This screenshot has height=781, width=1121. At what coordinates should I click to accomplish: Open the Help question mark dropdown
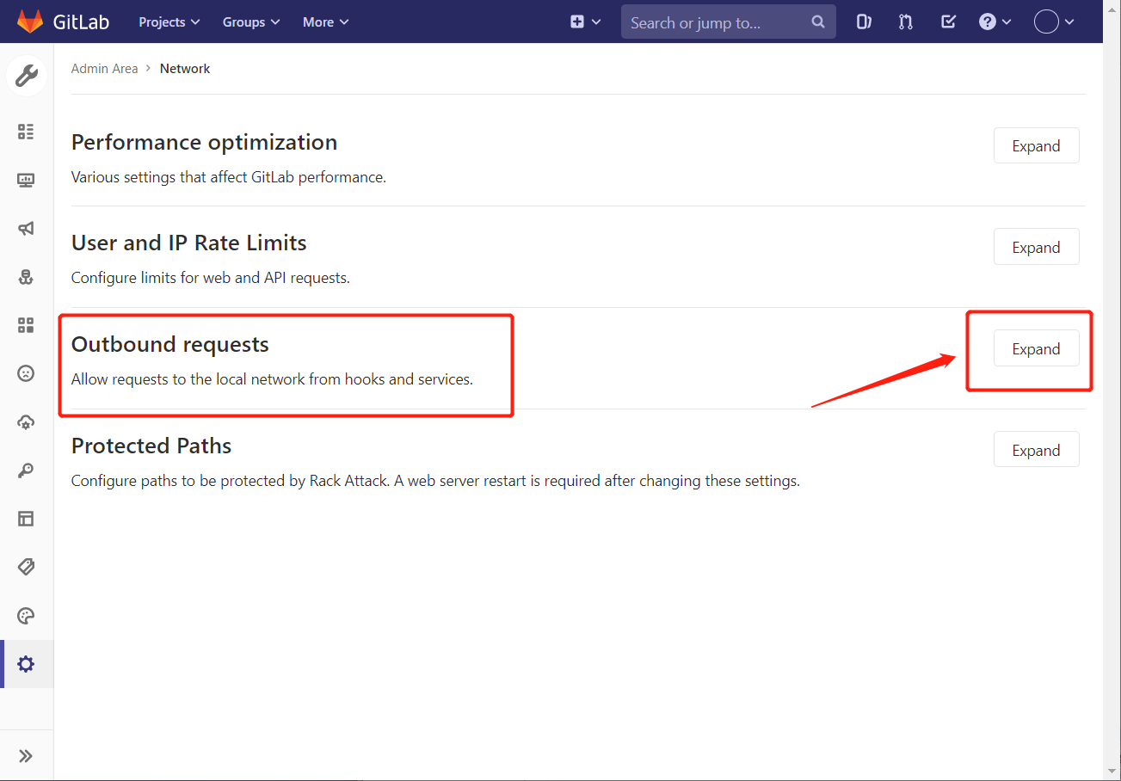[x=995, y=22]
